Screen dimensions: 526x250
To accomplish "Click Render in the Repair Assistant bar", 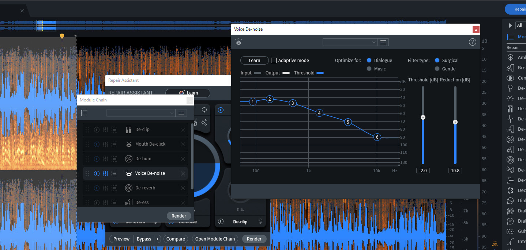I will tap(254, 239).
